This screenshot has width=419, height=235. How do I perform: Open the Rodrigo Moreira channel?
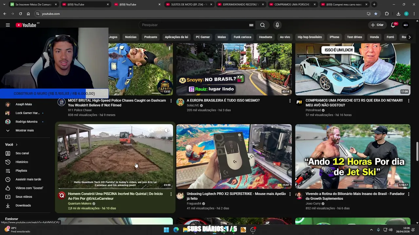(26, 122)
